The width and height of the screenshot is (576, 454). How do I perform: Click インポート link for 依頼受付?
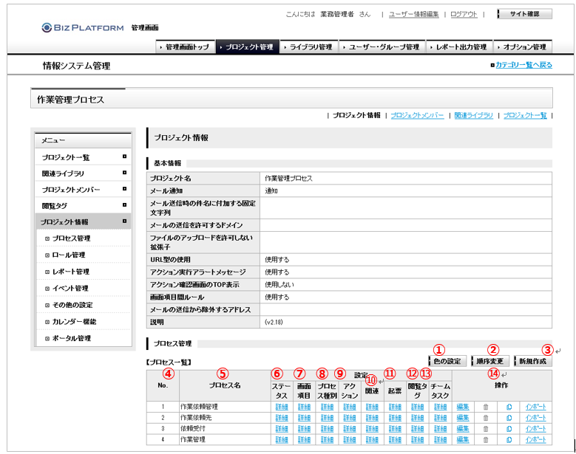pyautogui.click(x=535, y=428)
